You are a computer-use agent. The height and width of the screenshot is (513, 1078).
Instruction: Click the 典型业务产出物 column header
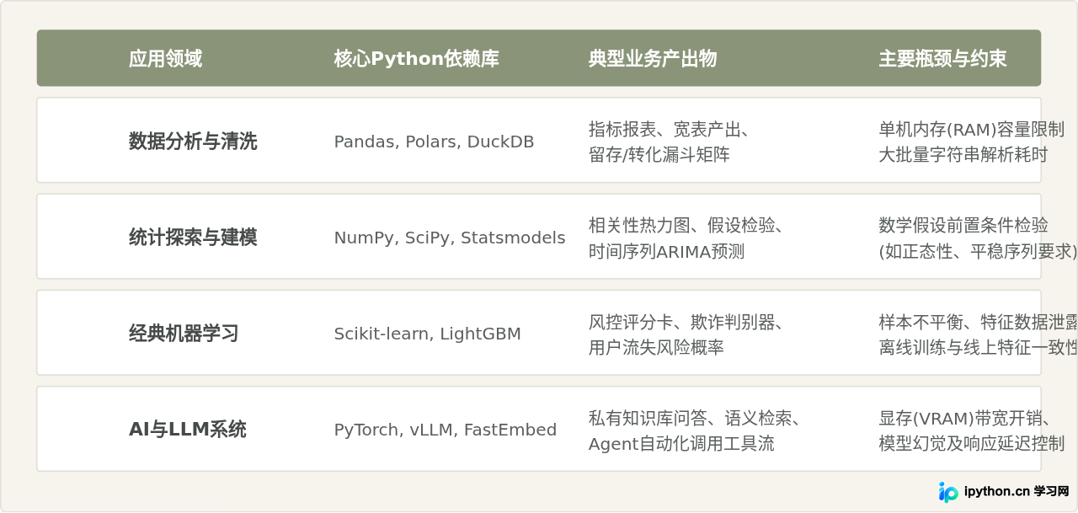coord(653,59)
